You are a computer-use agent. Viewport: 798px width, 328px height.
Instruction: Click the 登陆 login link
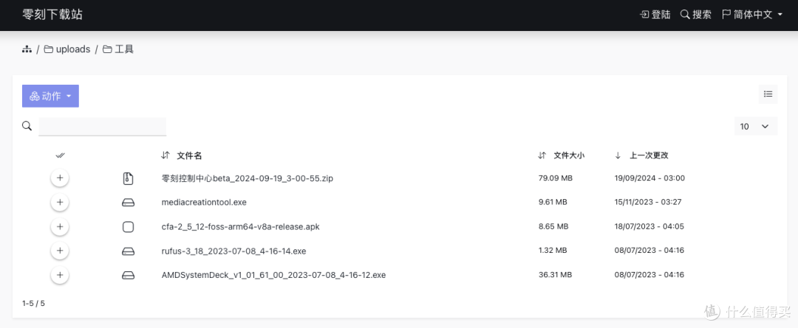point(655,15)
